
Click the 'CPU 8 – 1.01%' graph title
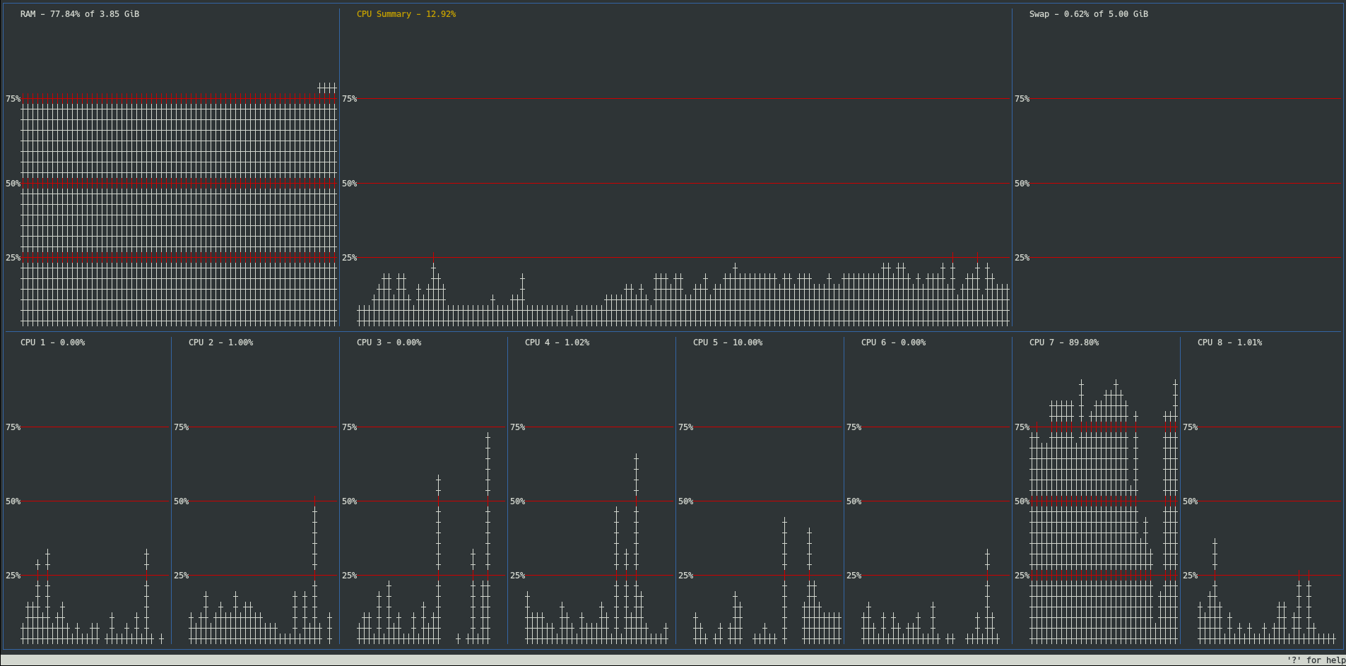[x=1230, y=343]
